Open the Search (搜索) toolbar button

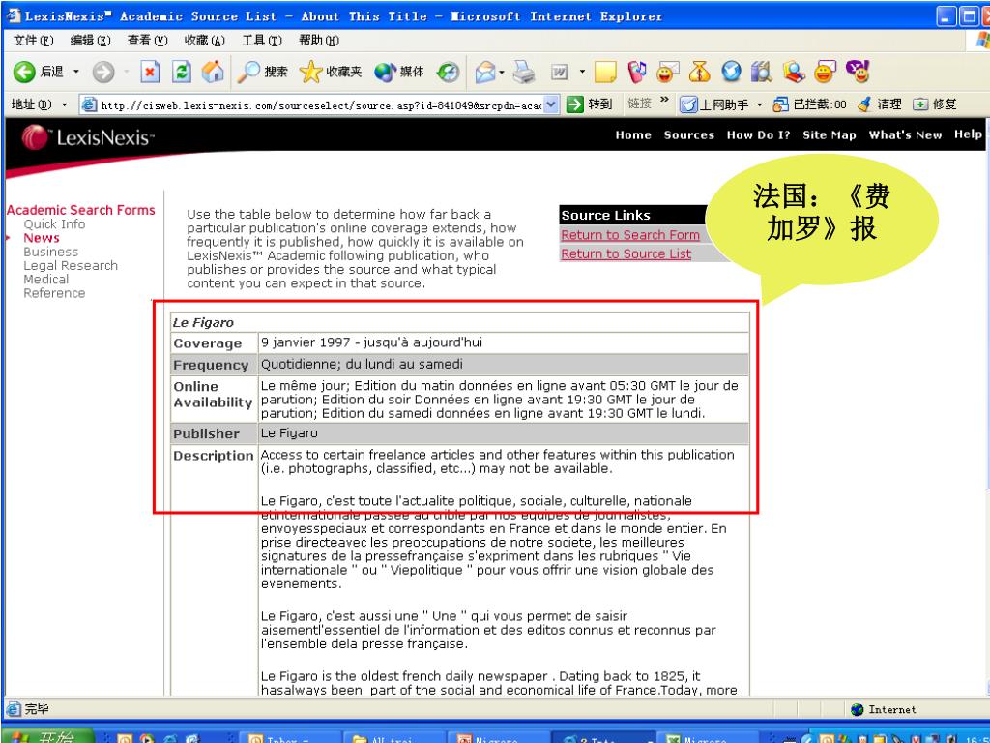coord(262,72)
